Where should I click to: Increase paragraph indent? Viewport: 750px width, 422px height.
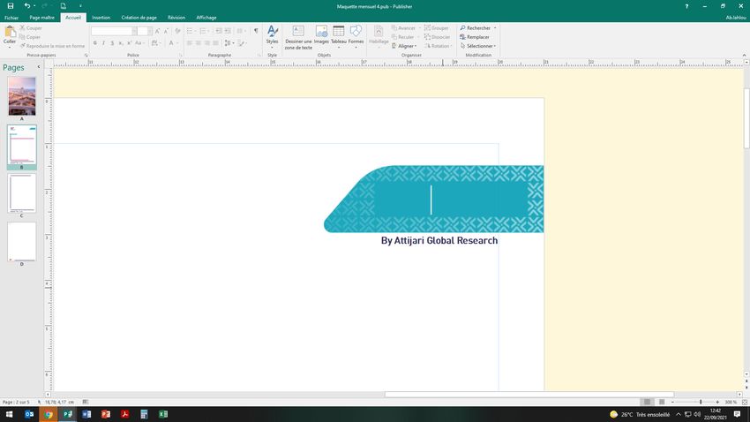click(x=228, y=31)
